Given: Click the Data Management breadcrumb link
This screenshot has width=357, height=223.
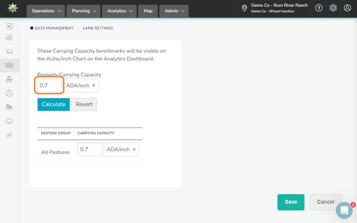Looking at the screenshot, I should tap(53, 28).
